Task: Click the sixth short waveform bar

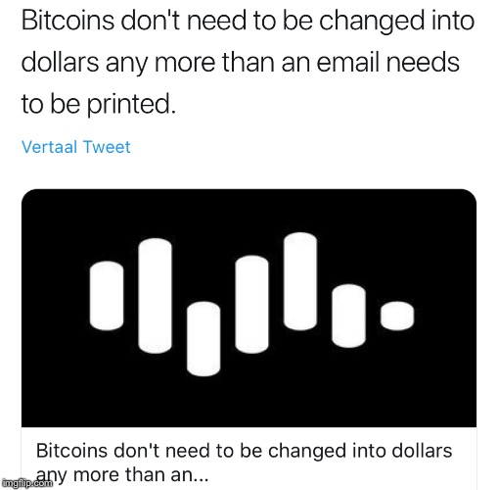Action: pyautogui.click(x=348, y=316)
